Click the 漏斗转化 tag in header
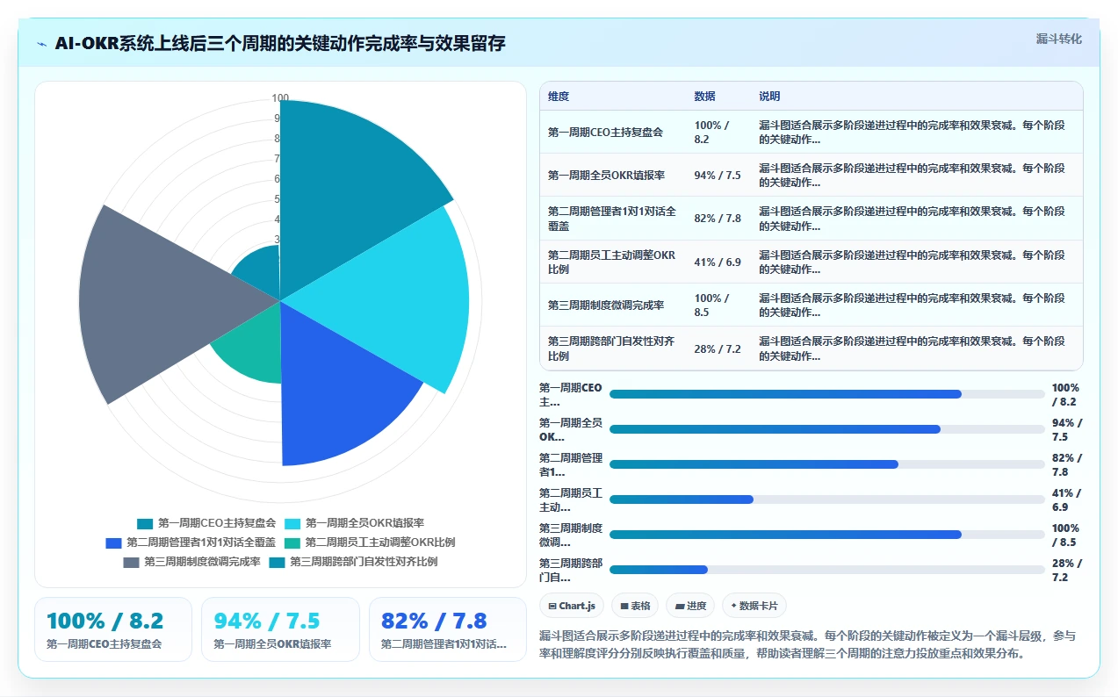The width and height of the screenshot is (1118, 697). [1058, 40]
